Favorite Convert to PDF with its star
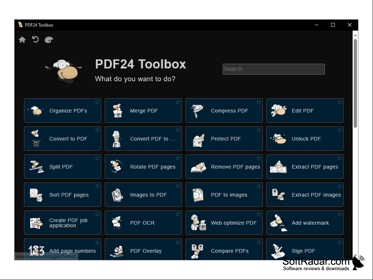 click(97, 130)
